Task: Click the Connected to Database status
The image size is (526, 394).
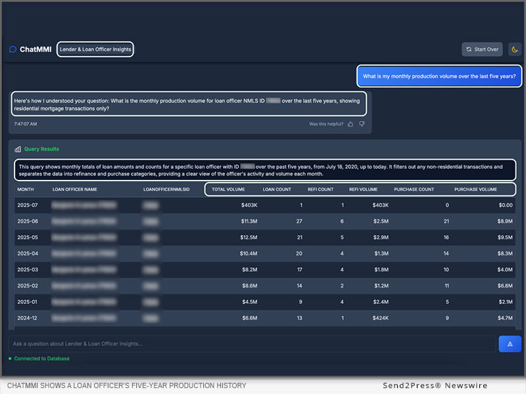Action: [41, 359]
